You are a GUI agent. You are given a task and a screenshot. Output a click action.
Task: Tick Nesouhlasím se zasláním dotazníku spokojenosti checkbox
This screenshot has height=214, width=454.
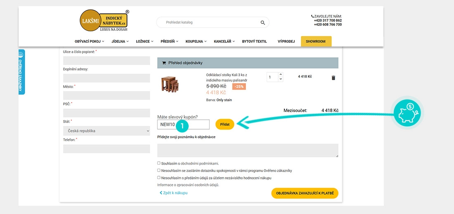pos(158,170)
